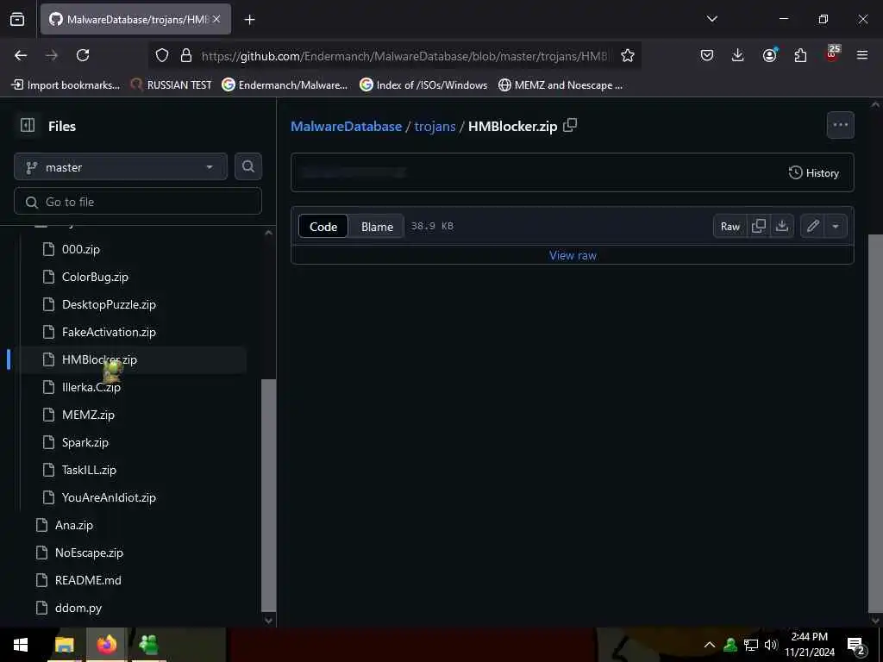Open Firefox downloads panel icon
Viewport: 883px width, 662px height.
pos(738,55)
